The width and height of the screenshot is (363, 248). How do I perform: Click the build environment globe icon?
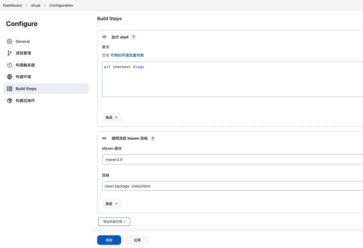click(x=10, y=77)
